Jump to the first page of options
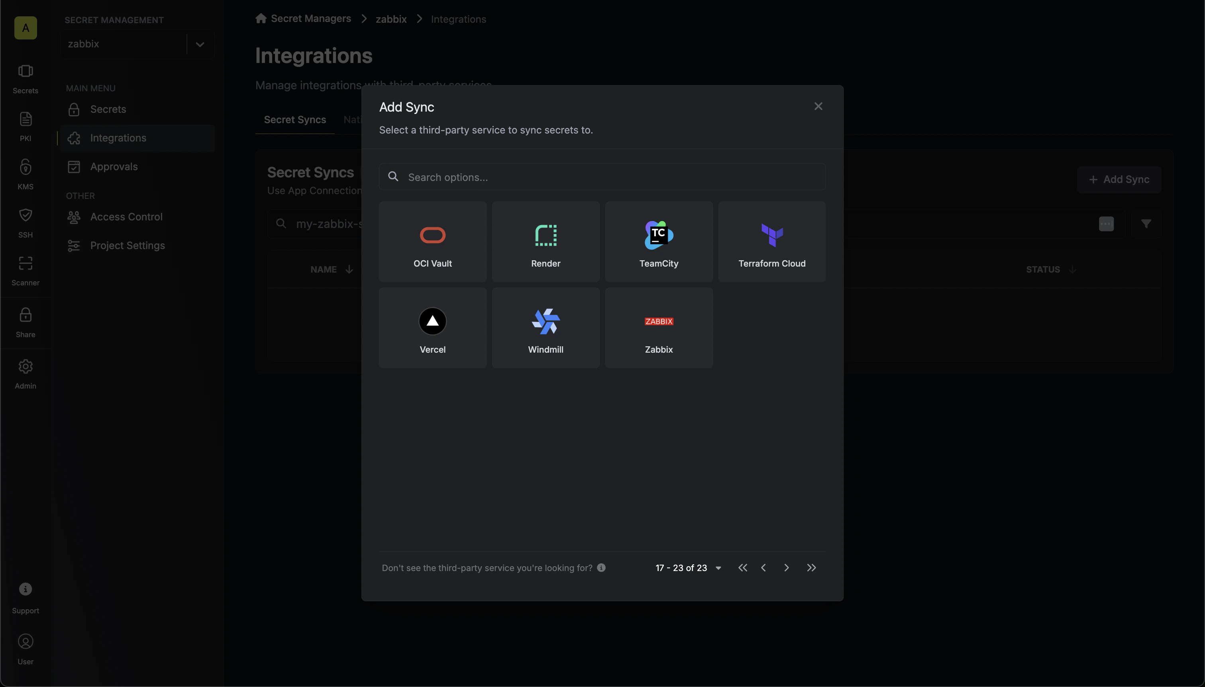1205x687 pixels. [x=743, y=567]
